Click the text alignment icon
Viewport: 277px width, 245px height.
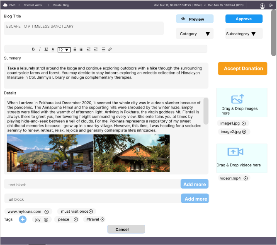pyautogui.click(x=104, y=49)
